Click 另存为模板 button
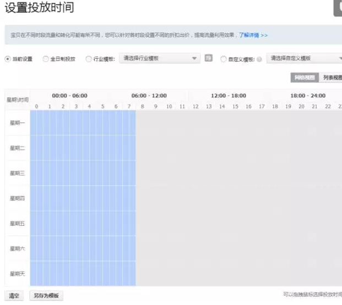Image resolution: width=342 pixels, height=305 pixels. (x=46, y=296)
